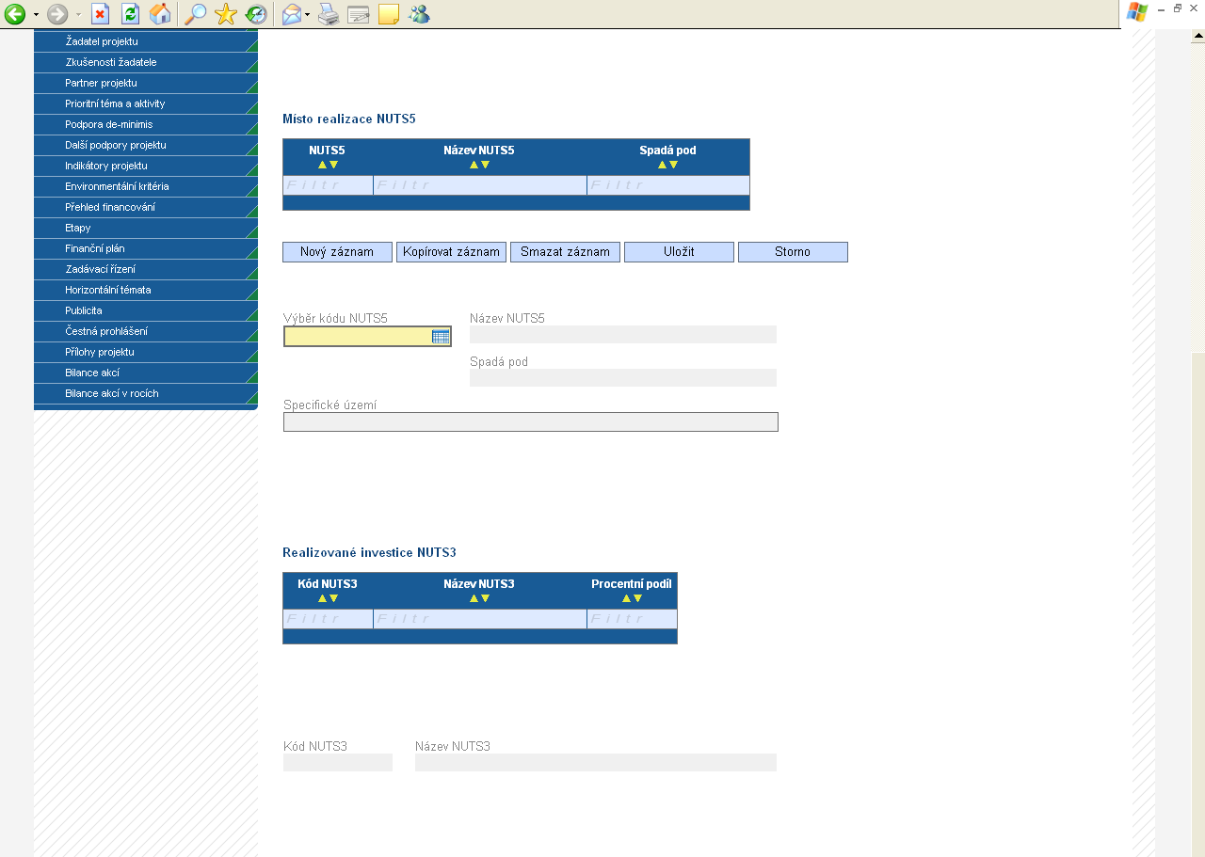Click the Kopírovat záznam button
The width and height of the screenshot is (1205, 857).
pos(451,252)
